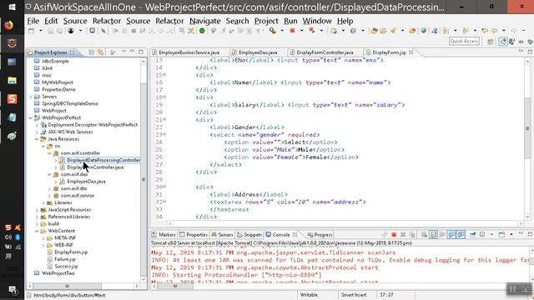Toggle Show Console When Standard Out Changes
The image size is (534, 300).
point(451,235)
